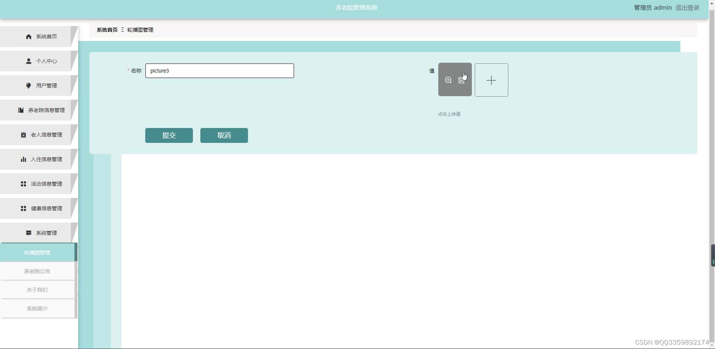Open the 健康信息管理 menu item
Screen dimensions: 715x349
pyautogui.click(x=39, y=208)
